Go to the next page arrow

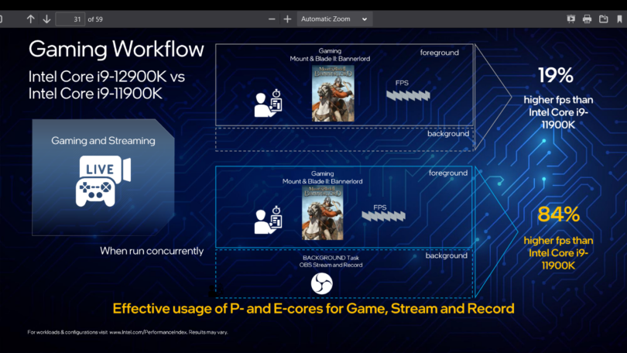click(46, 19)
